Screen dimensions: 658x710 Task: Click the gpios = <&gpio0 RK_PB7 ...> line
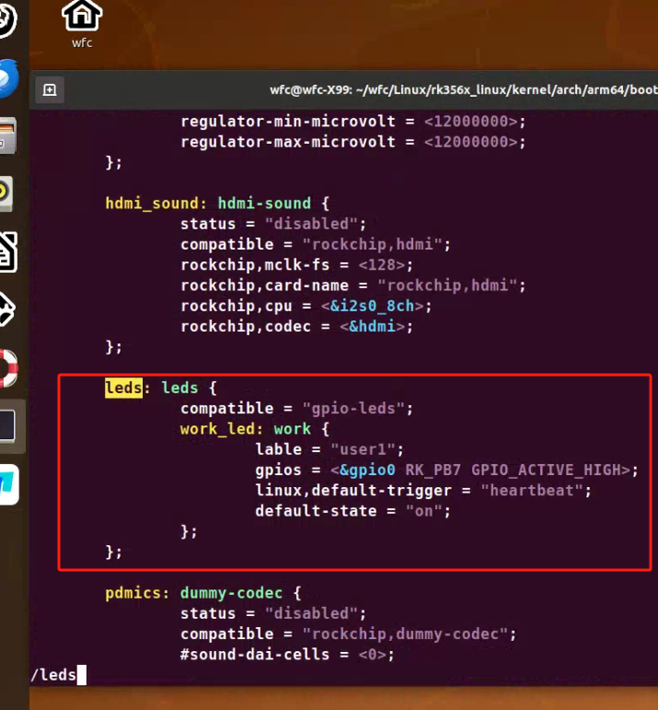(x=446, y=470)
